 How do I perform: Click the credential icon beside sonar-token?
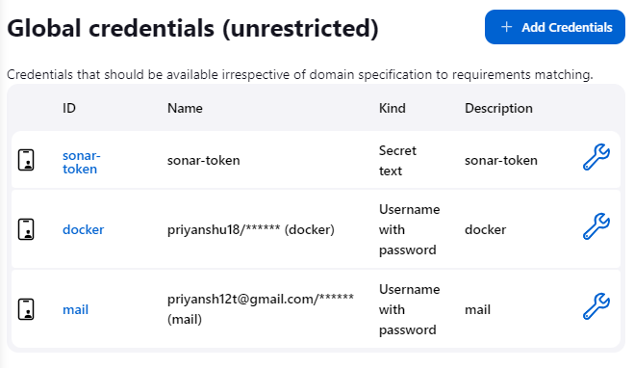coord(26,160)
